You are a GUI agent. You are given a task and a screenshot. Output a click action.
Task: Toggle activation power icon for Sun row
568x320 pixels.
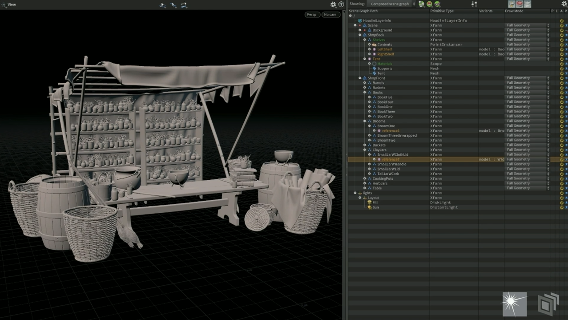point(562,207)
